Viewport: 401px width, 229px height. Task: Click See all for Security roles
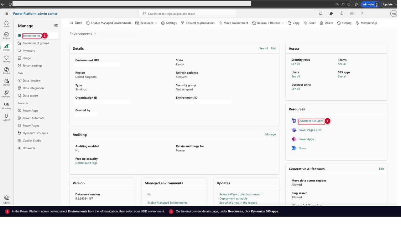[295, 64]
